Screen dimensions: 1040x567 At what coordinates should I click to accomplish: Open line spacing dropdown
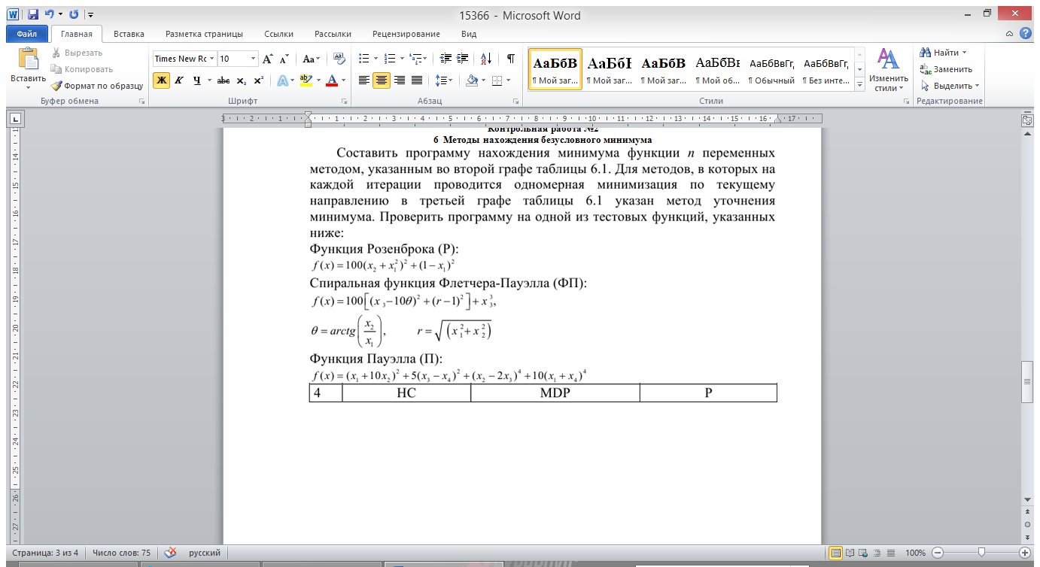(x=444, y=80)
